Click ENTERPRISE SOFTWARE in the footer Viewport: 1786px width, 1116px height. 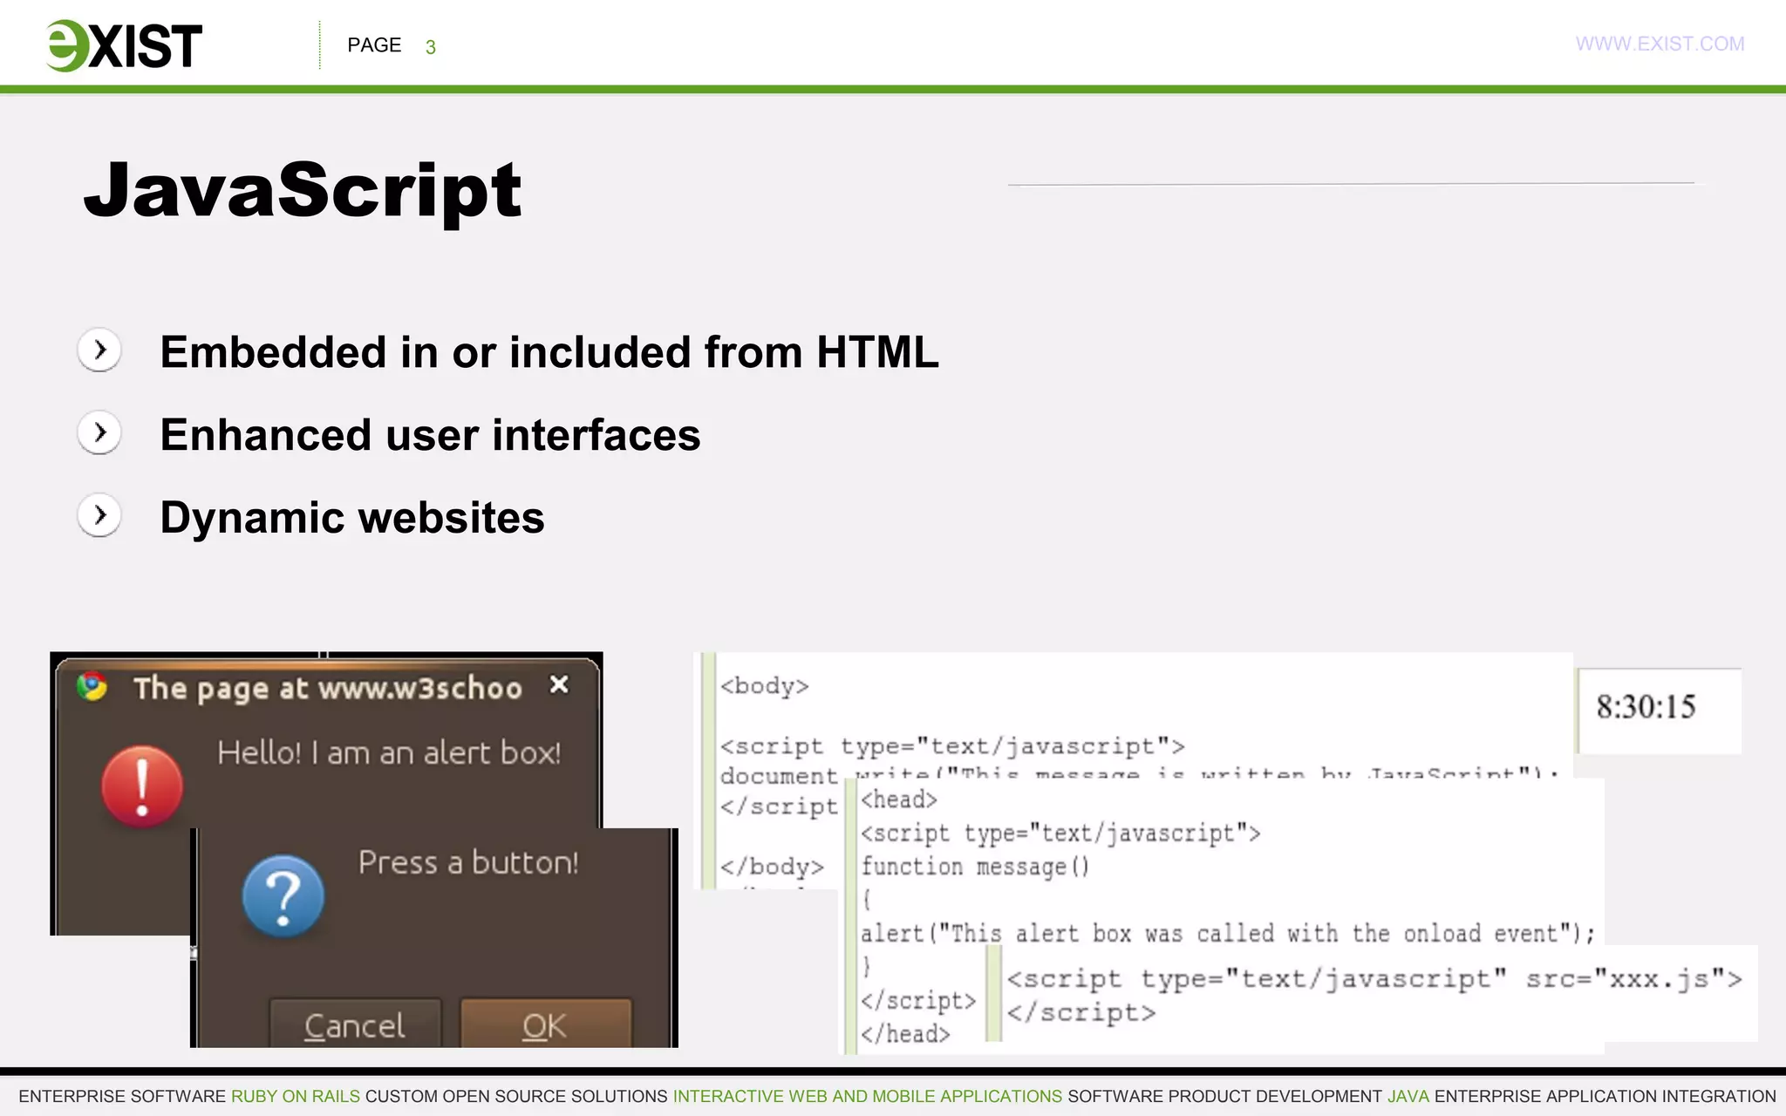(122, 1097)
